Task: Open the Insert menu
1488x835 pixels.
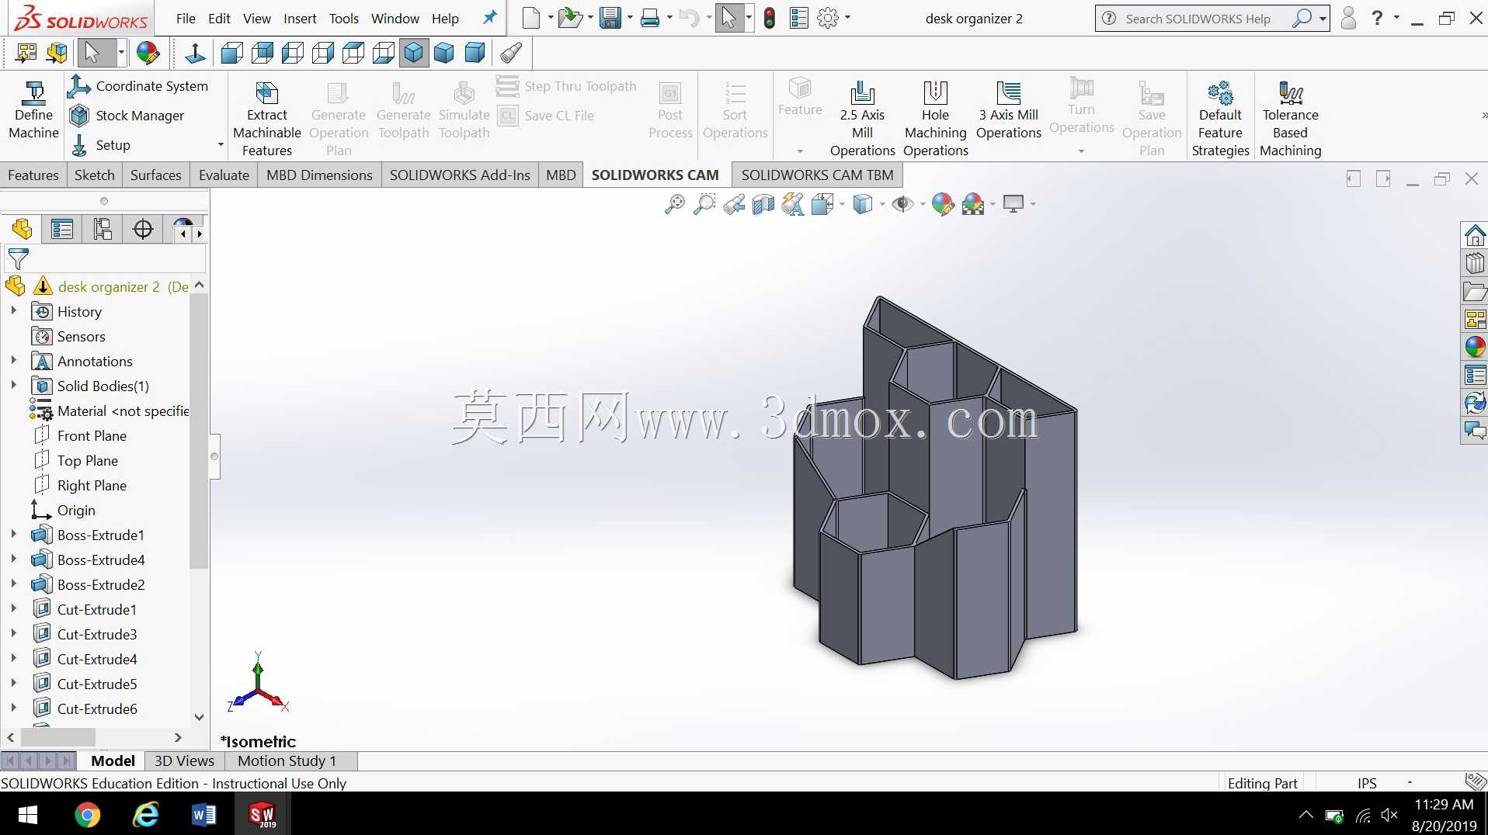Action: pos(300,19)
